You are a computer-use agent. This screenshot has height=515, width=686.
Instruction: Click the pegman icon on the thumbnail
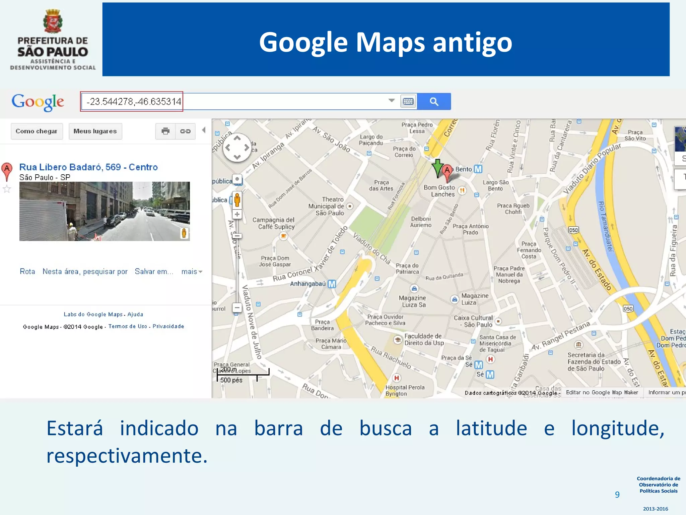point(184,233)
